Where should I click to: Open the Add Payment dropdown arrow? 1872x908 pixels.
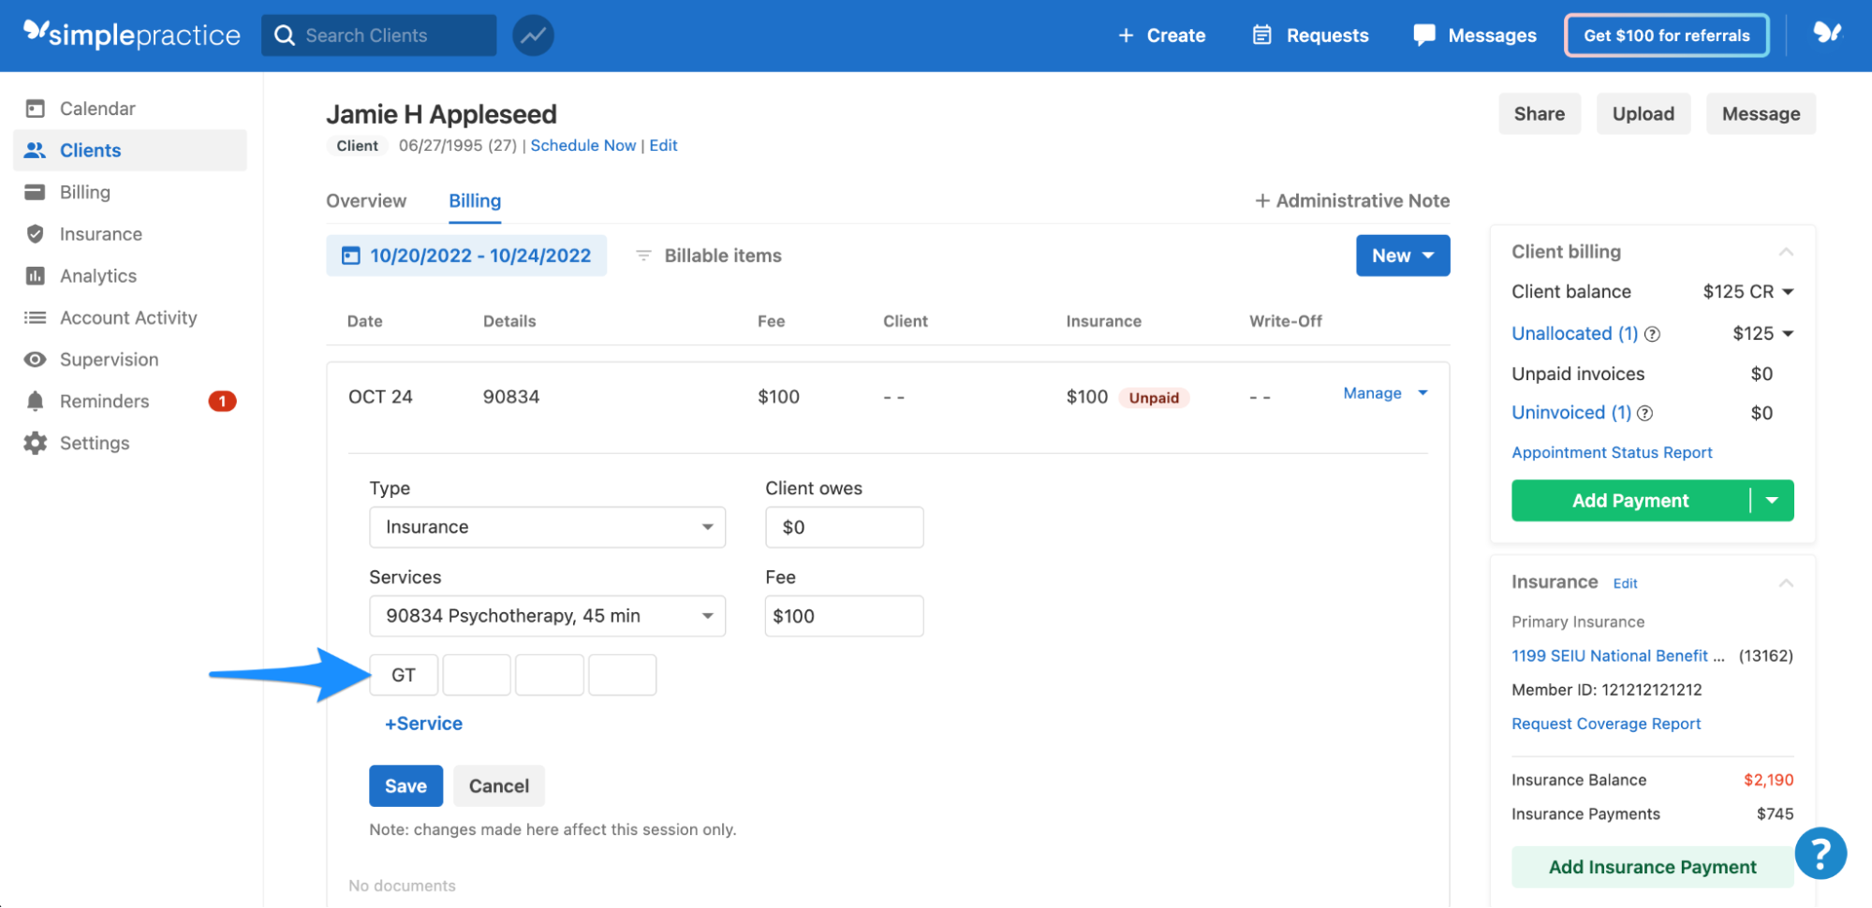tap(1772, 501)
